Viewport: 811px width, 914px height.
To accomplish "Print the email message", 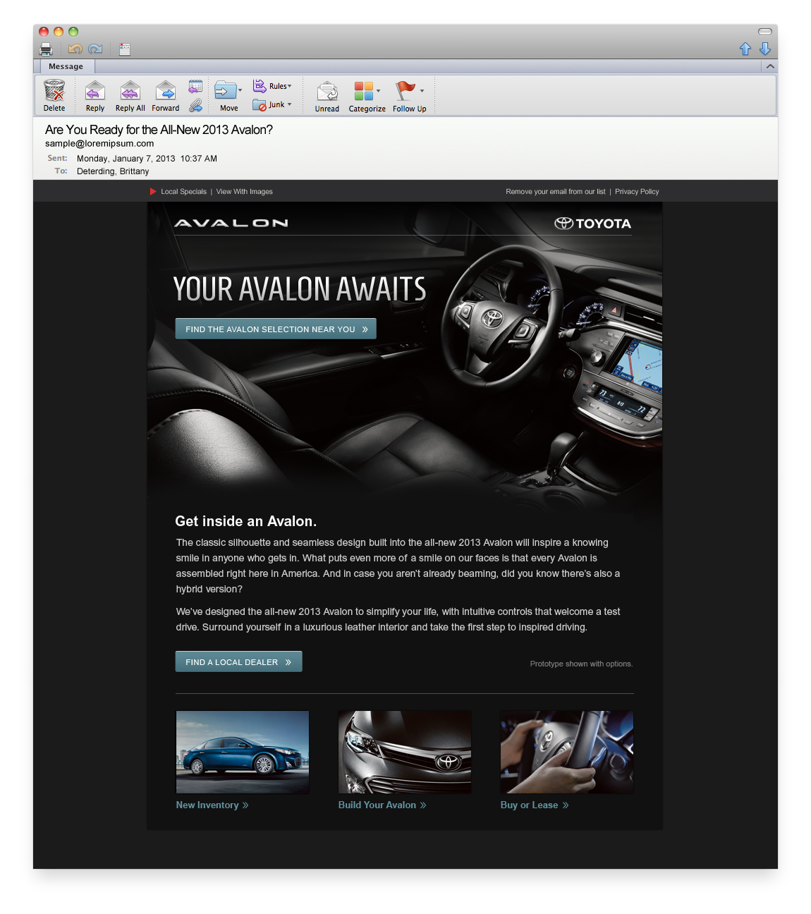I will [45, 49].
